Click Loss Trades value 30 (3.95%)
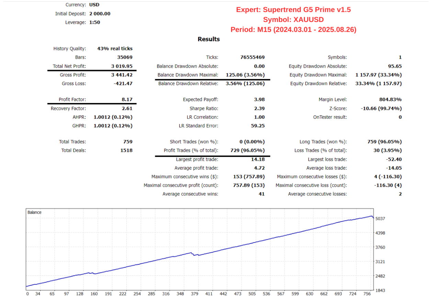432x296 pixels. [388, 150]
